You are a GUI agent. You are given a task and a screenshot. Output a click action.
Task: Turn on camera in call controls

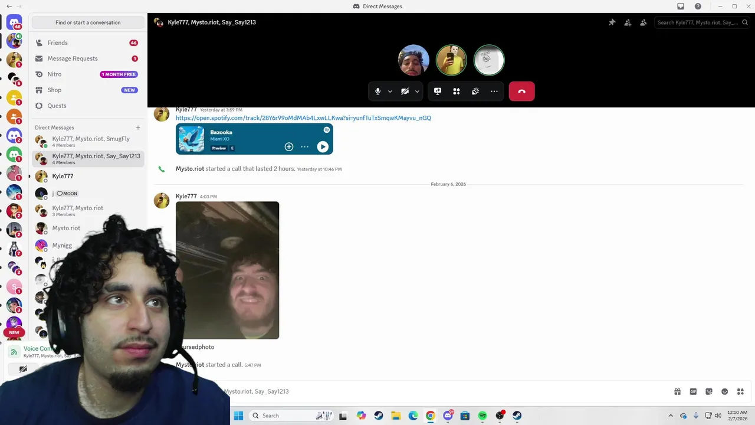coord(405,91)
